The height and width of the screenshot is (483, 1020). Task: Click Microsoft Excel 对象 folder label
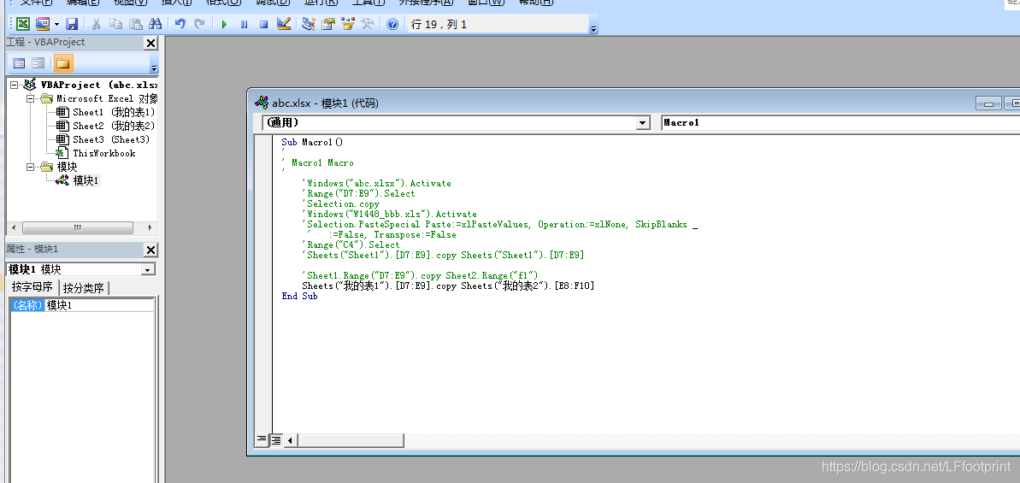pos(107,99)
